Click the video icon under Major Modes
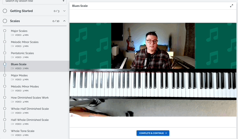Image resolution: width=238 pixels, height=139 pixels. (x=12, y=80)
